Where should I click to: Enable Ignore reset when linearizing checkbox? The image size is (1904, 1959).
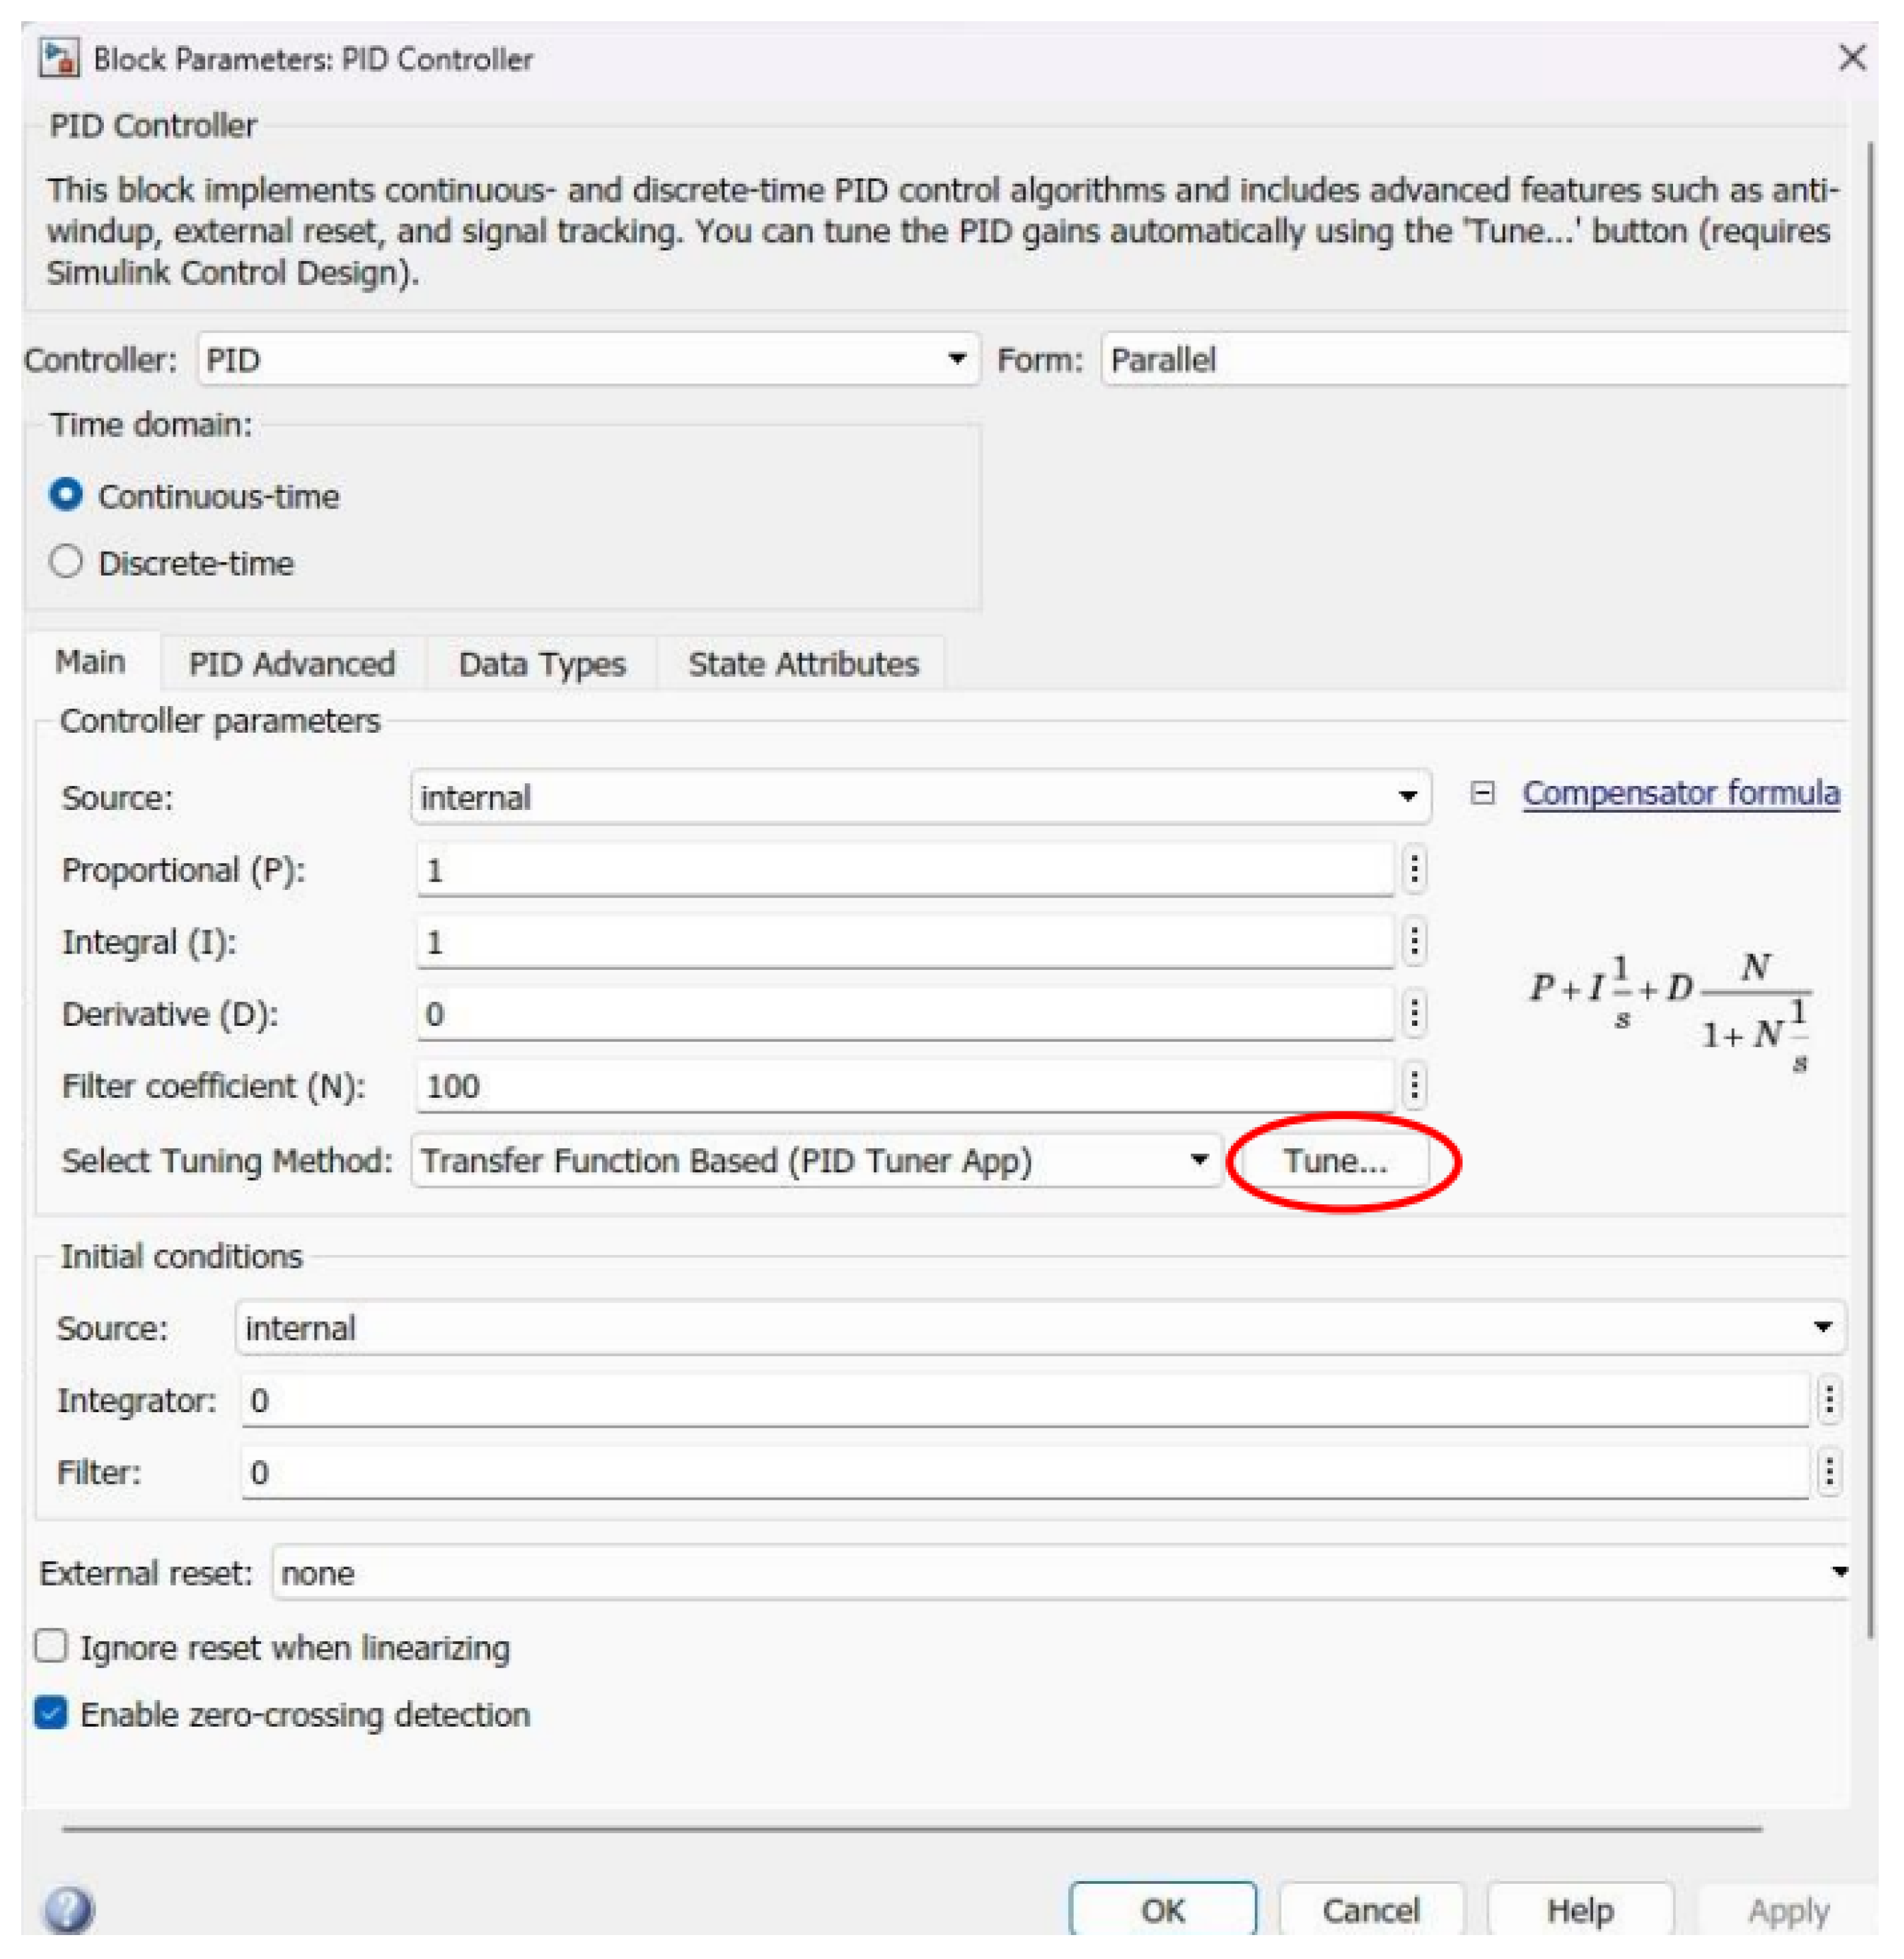pyautogui.click(x=51, y=1646)
